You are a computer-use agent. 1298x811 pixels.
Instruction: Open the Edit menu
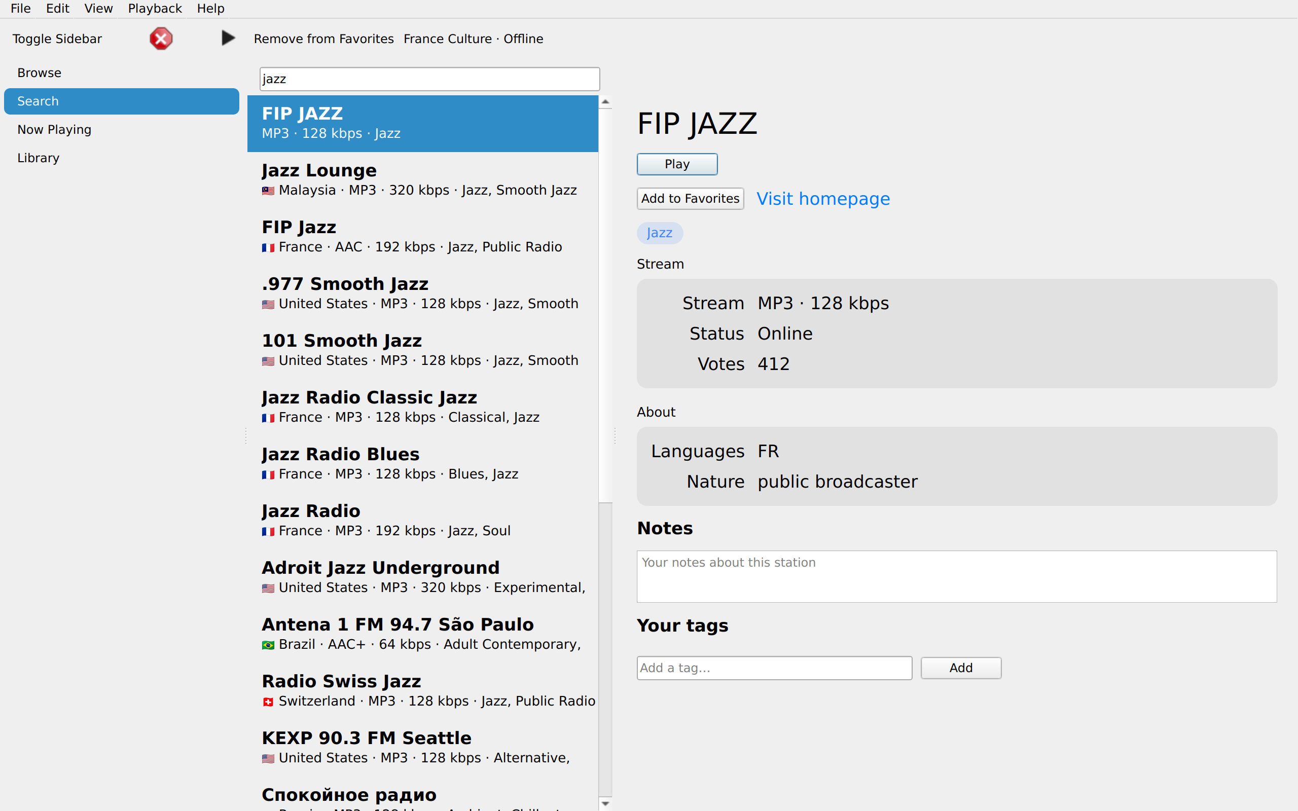[x=57, y=9]
